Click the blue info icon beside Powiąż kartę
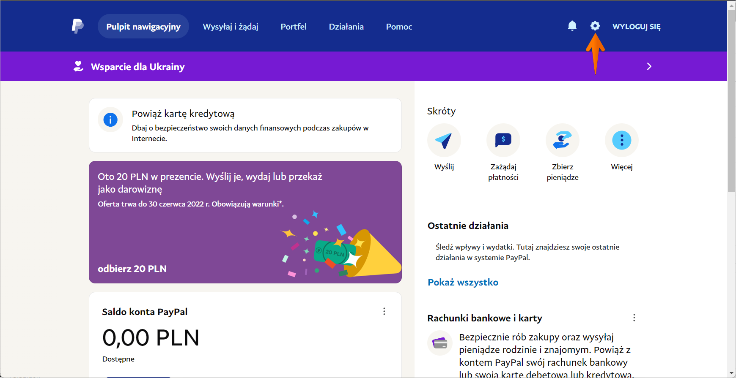Screen dimensions: 736x378 [110, 120]
